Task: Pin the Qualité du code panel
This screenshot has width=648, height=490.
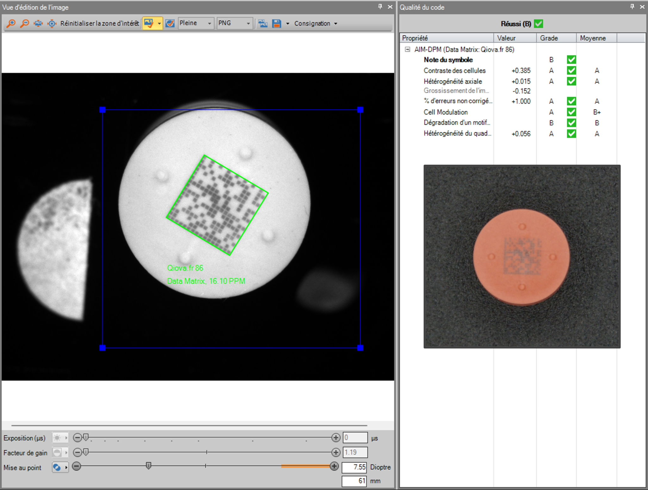Action: tap(632, 7)
